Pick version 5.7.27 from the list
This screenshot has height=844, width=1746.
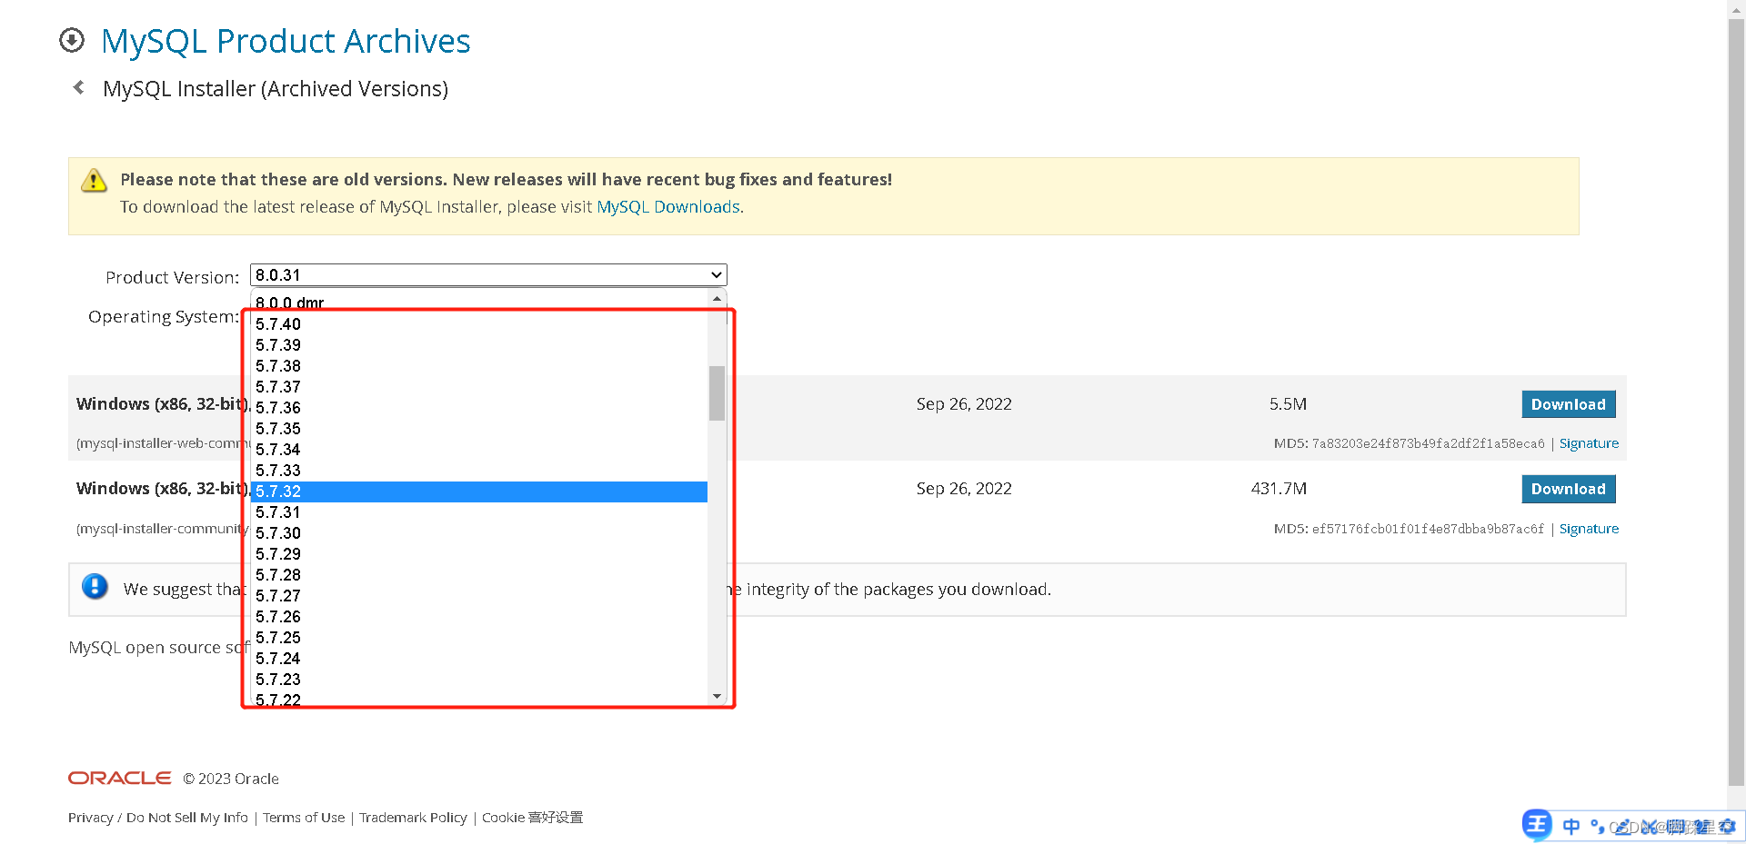[479, 596]
